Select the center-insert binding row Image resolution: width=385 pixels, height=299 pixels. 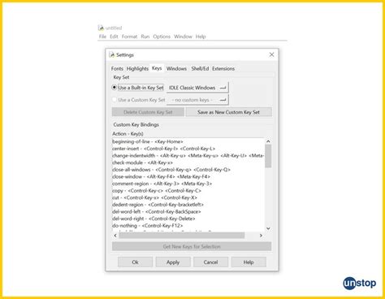point(188,149)
